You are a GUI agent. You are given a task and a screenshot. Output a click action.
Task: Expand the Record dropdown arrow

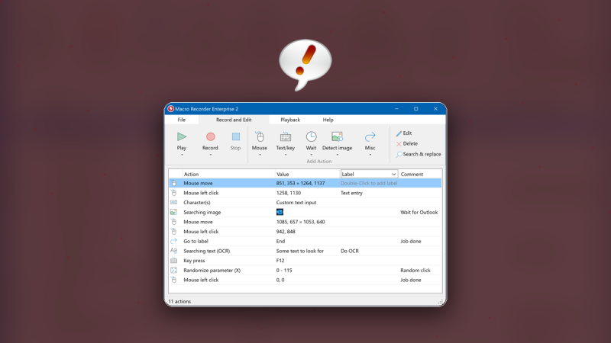[x=211, y=155]
